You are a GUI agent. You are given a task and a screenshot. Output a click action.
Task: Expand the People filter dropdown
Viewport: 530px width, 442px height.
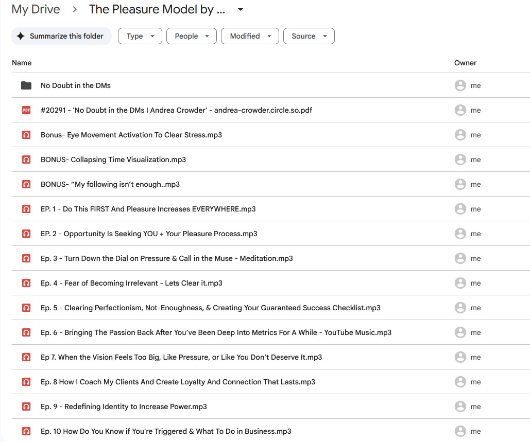[x=192, y=36]
